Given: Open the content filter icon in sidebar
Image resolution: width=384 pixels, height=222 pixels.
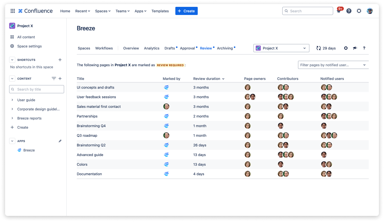Looking at the screenshot, I should click(x=54, y=79).
